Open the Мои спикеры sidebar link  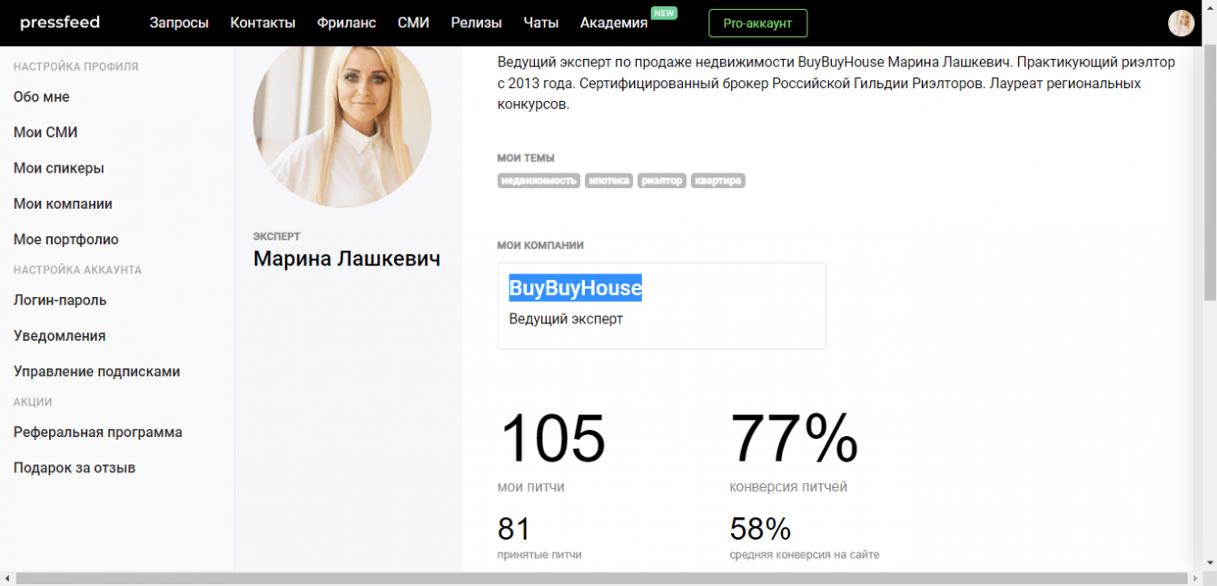coord(59,168)
